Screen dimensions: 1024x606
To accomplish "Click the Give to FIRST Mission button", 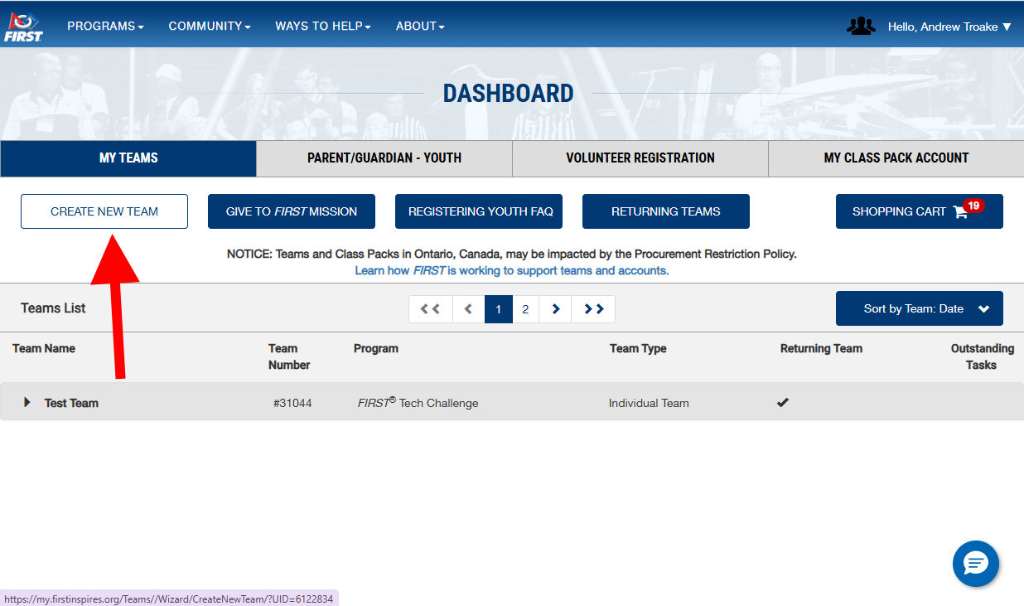I will tap(292, 211).
